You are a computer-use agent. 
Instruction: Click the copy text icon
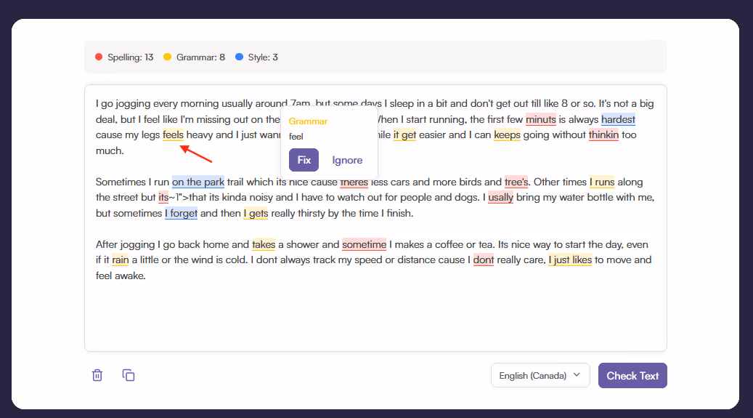pyautogui.click(x=129, y=375)
